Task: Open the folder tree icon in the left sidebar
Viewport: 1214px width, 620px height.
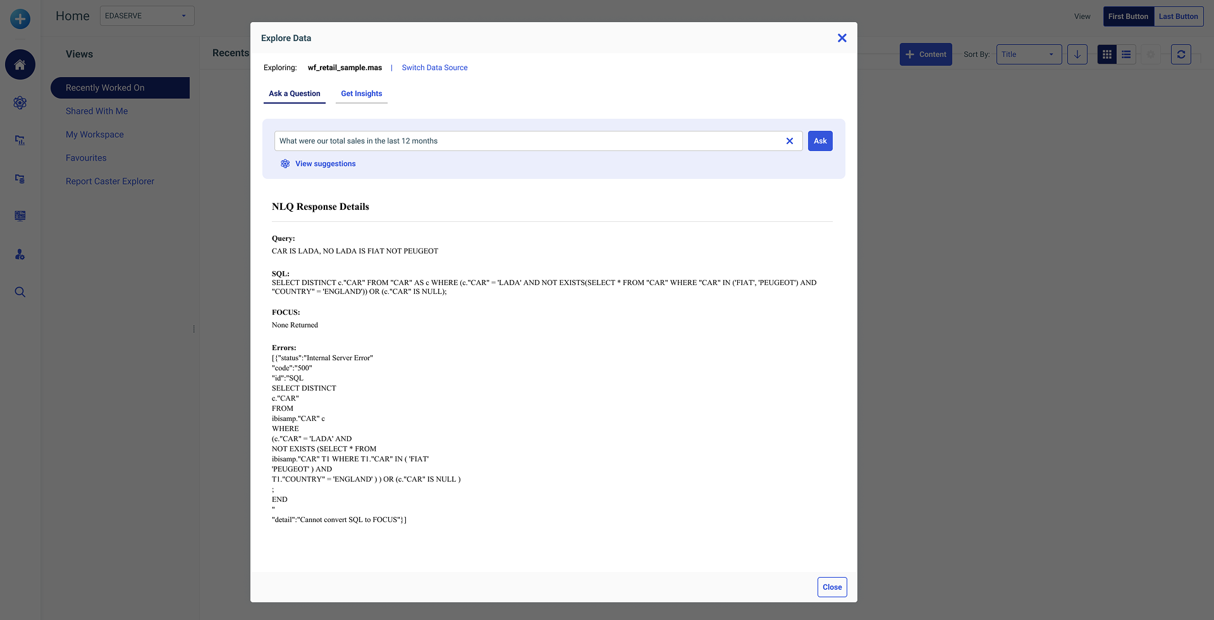Action: (20, 179)
